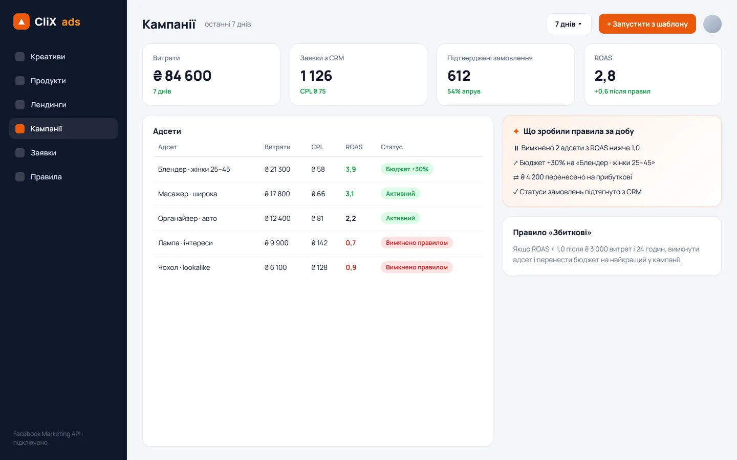Click the Бюджет +30% status badge
This screenshot has height=460, width=737.
tap(407, 169)
